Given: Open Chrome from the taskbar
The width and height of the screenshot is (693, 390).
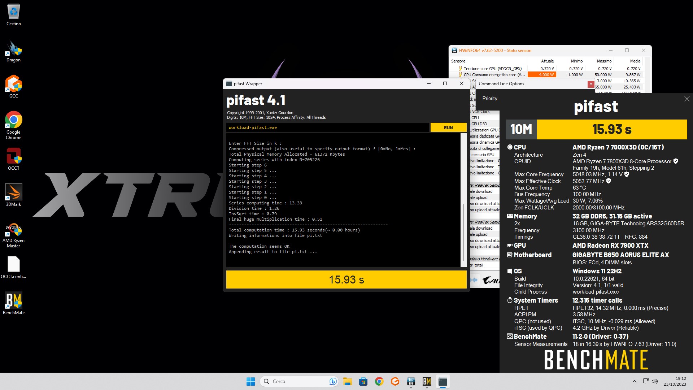Looking at the screenshot, I should click(x=379, y=381).
